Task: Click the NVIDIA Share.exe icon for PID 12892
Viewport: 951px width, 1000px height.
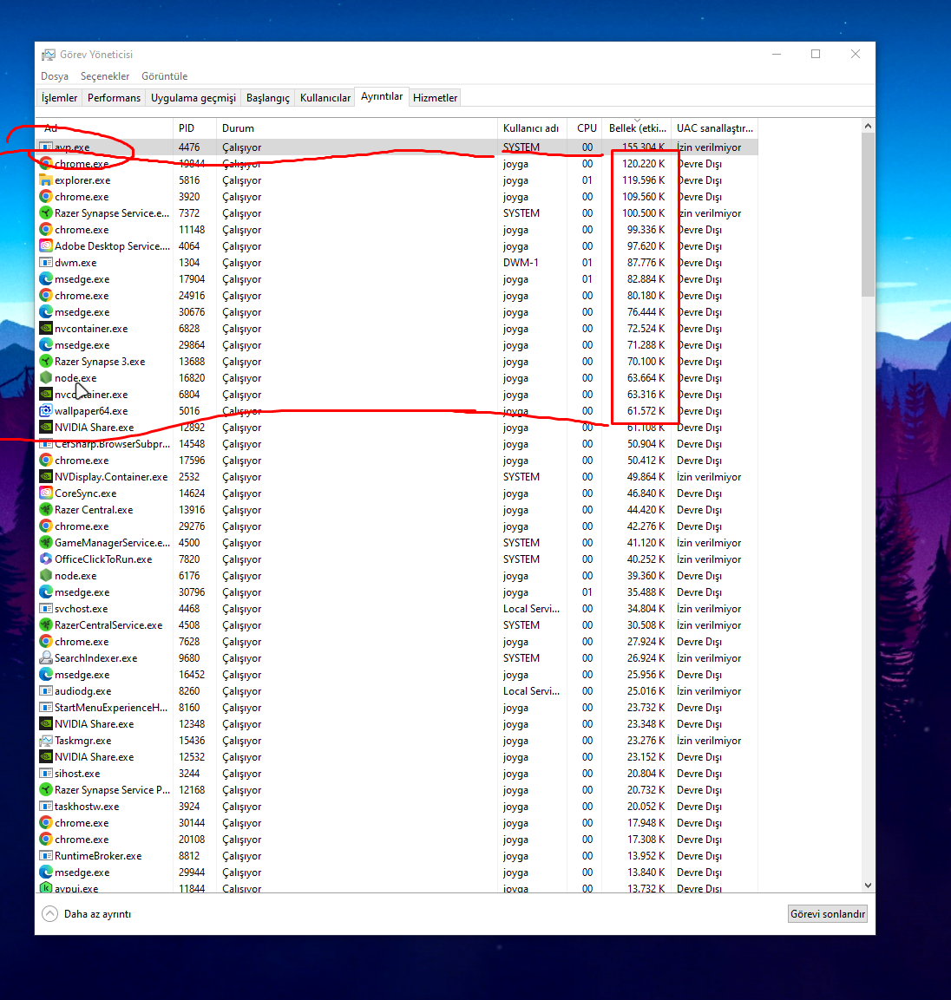Action: click(45, 428)
